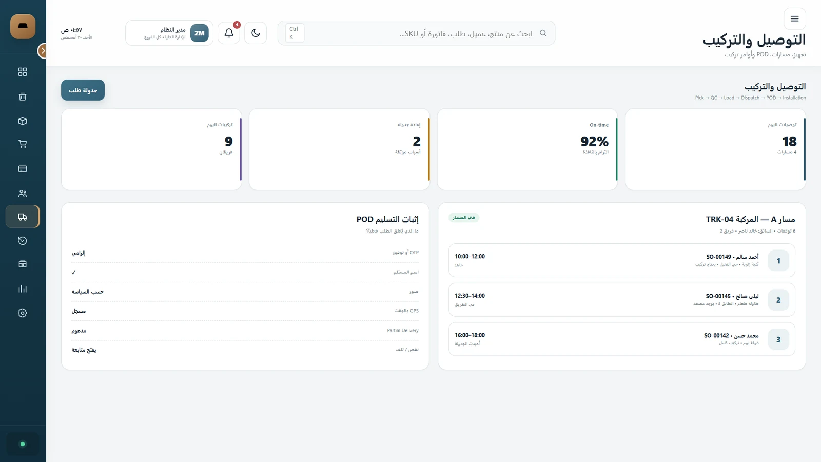
Task: Open the history clock-check icon in sidebar
Action: [x=23, y=241]
